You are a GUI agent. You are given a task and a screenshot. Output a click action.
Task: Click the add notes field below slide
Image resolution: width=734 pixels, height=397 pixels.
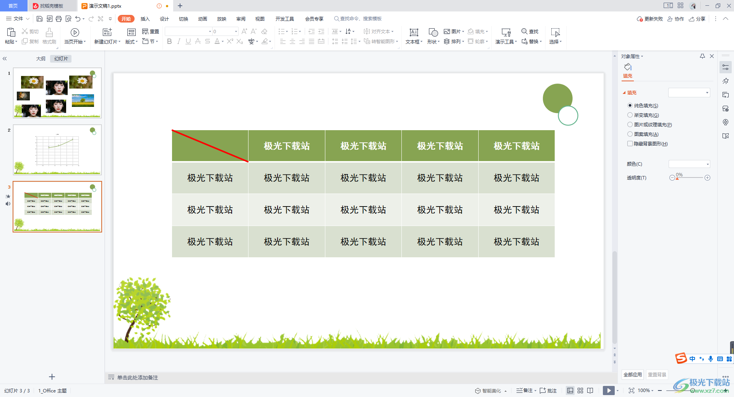tap(138, 378)
